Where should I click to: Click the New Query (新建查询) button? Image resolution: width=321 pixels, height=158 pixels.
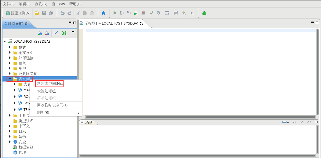coord(18,13)
